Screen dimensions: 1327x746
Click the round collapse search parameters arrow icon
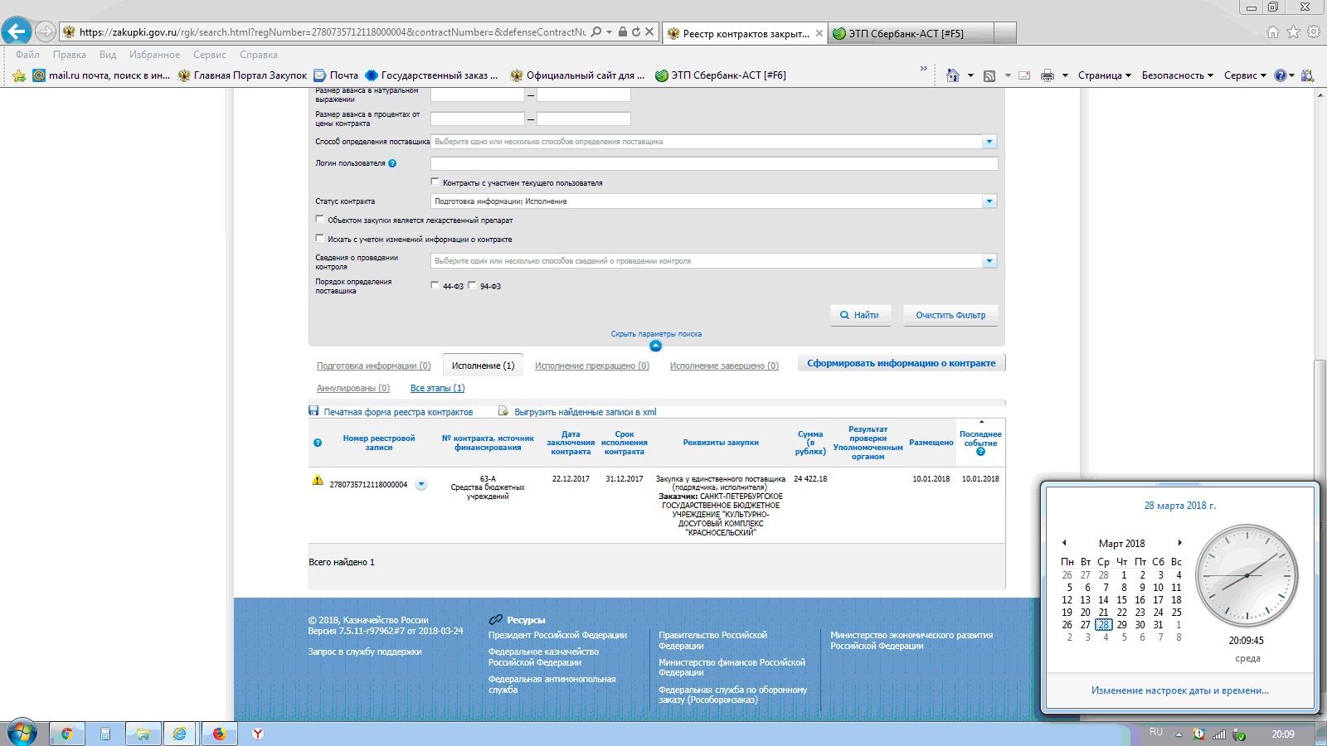[x=655, y=346]
